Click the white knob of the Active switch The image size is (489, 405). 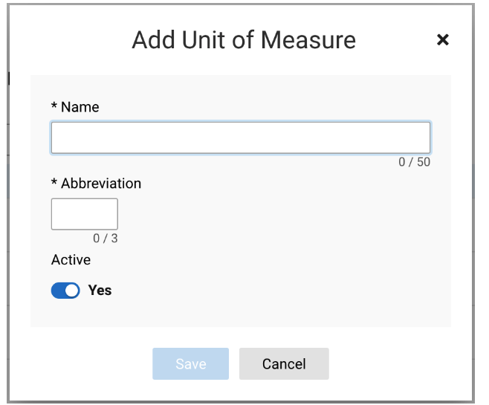click(72, 291)
